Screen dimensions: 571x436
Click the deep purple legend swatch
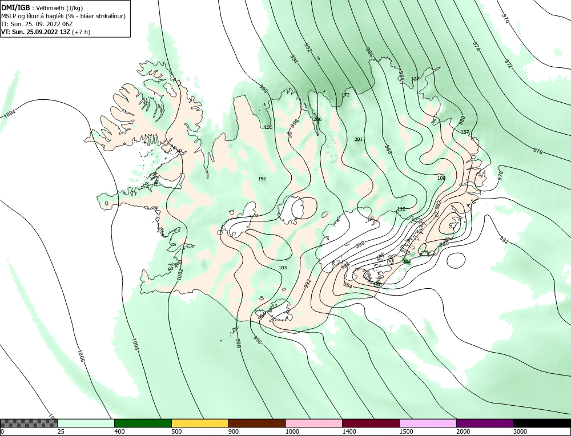pyautogui.click(x=485, y=423)
